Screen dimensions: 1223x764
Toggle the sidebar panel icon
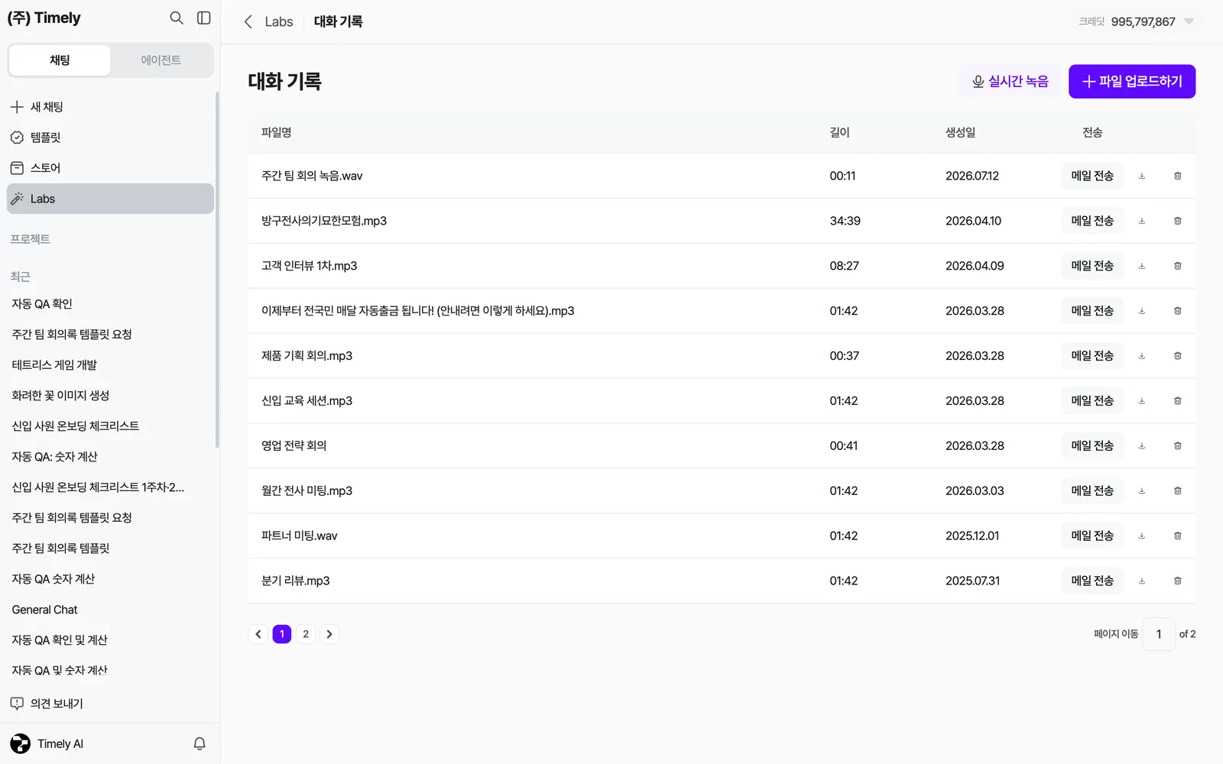[204, 18]
